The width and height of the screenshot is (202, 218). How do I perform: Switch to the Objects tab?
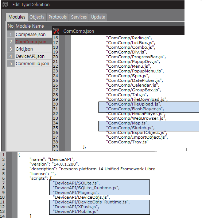[x=37, y=17]
